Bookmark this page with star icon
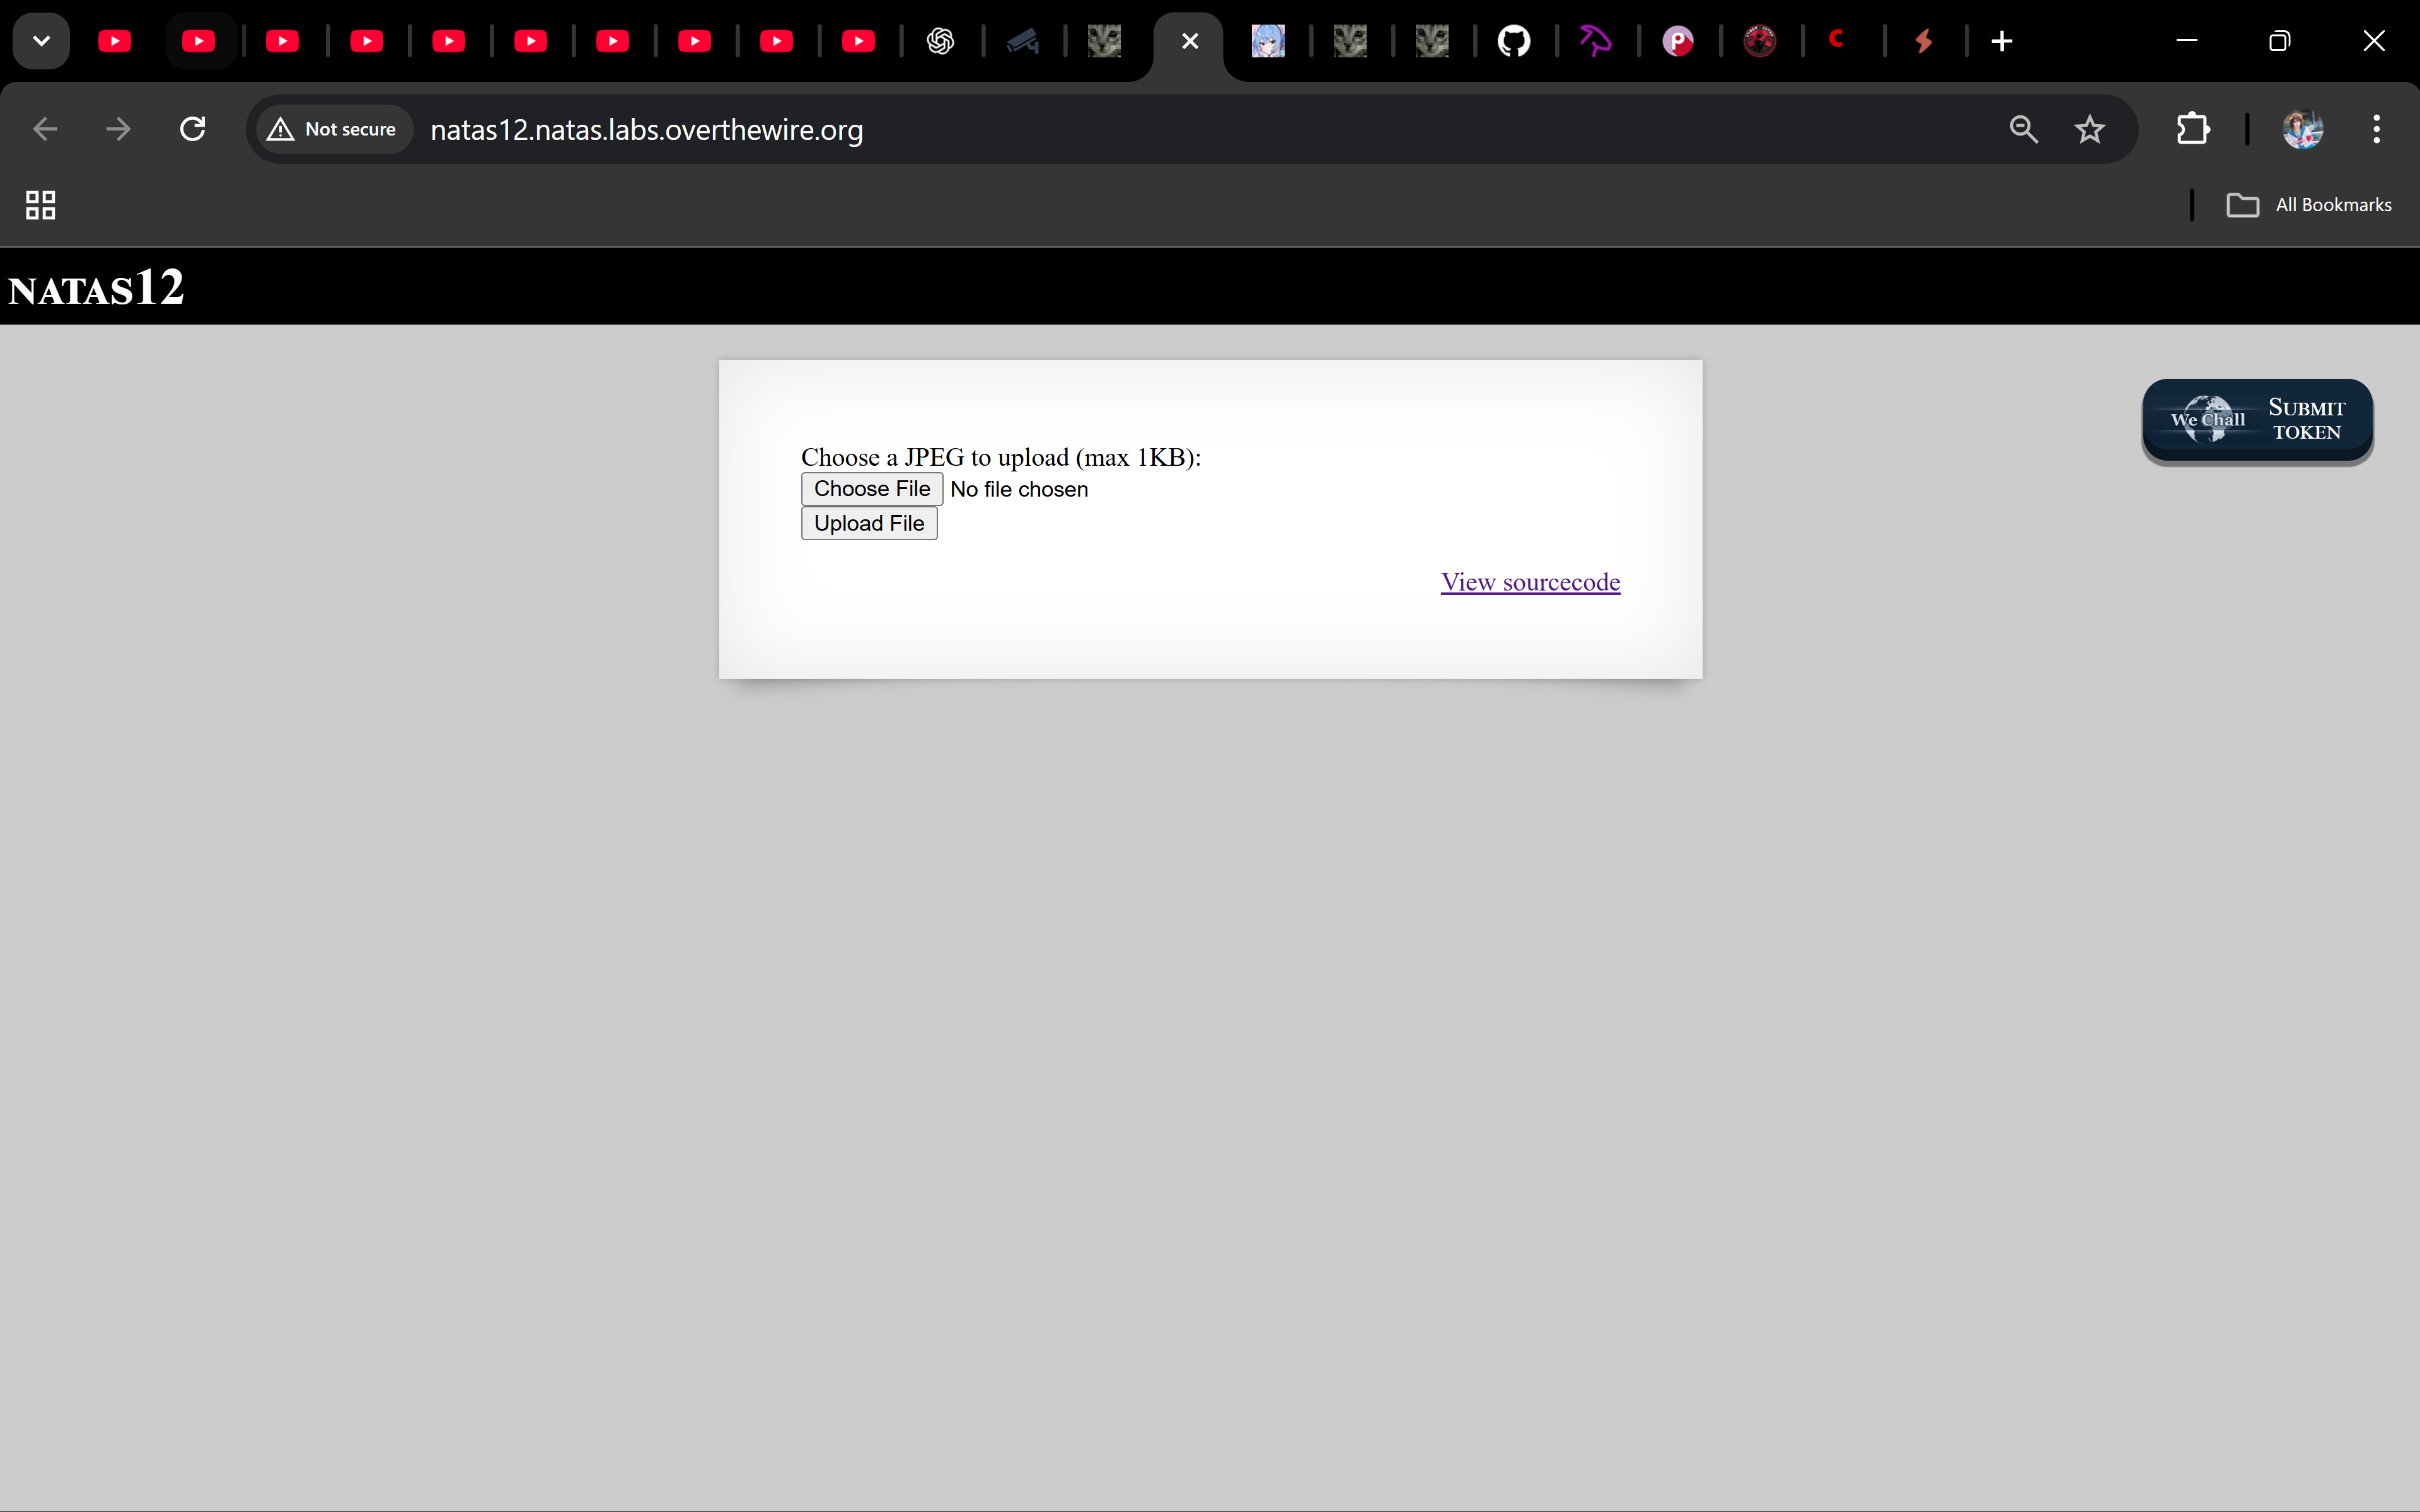Screen dimensions: 2420x1512 [x=2089, y=129]
